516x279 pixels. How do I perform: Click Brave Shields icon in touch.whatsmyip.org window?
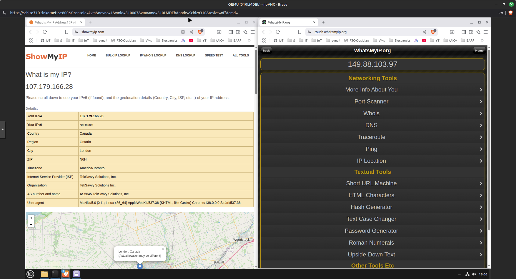click(x=433, y=32)
